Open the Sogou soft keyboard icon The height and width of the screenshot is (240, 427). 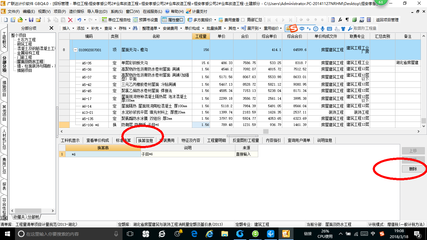point(329,28)
